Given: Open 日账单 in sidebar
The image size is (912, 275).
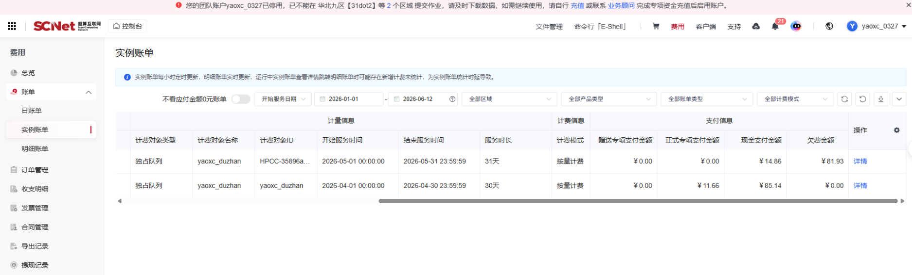Looking at the screenshot, I should 32,111.
